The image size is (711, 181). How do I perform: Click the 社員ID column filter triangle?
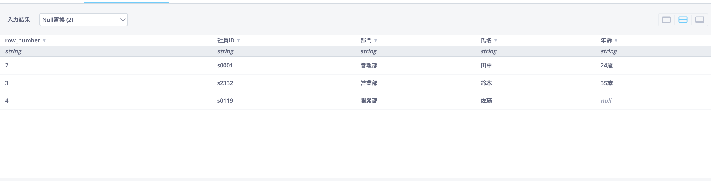(x=239, y=40)
